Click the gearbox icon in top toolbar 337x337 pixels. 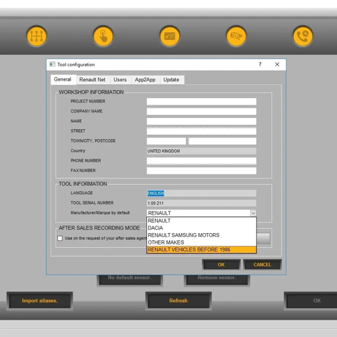tap(36, 36)
